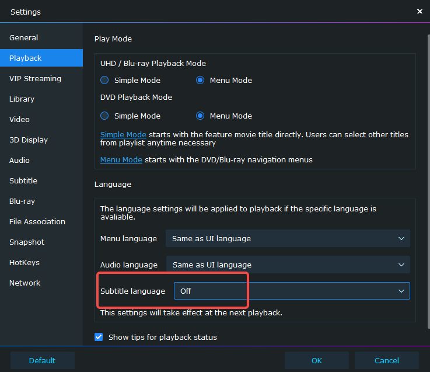Open the Subtitle language dropdown
The width and height of the screenshot is (430, 372).
tap(292, 291)
